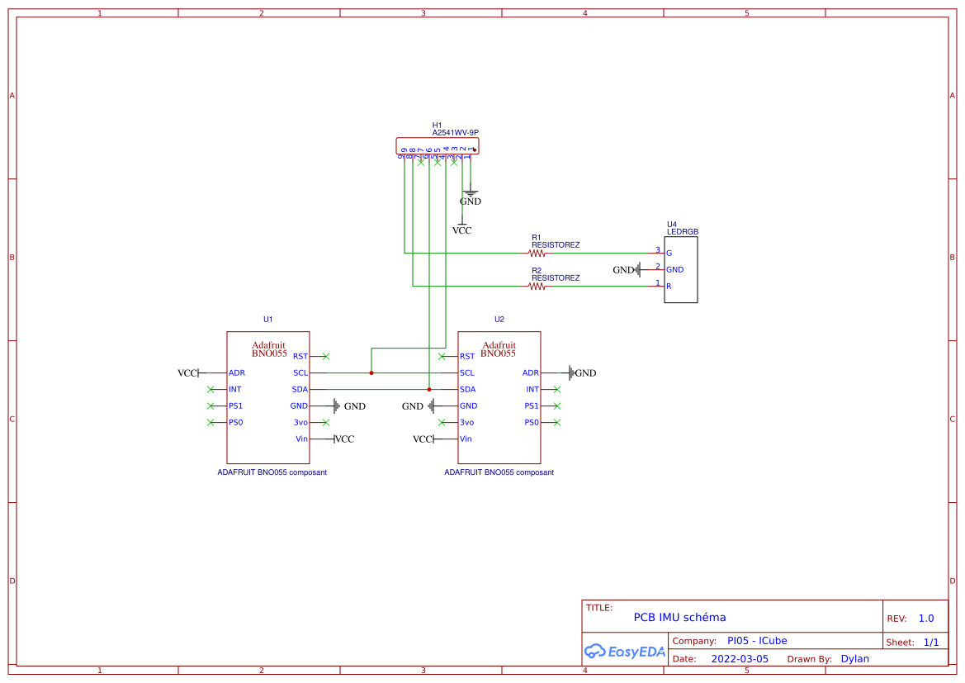
Task: Select the red junction dot on the SDA net
Action: (429, 389)
